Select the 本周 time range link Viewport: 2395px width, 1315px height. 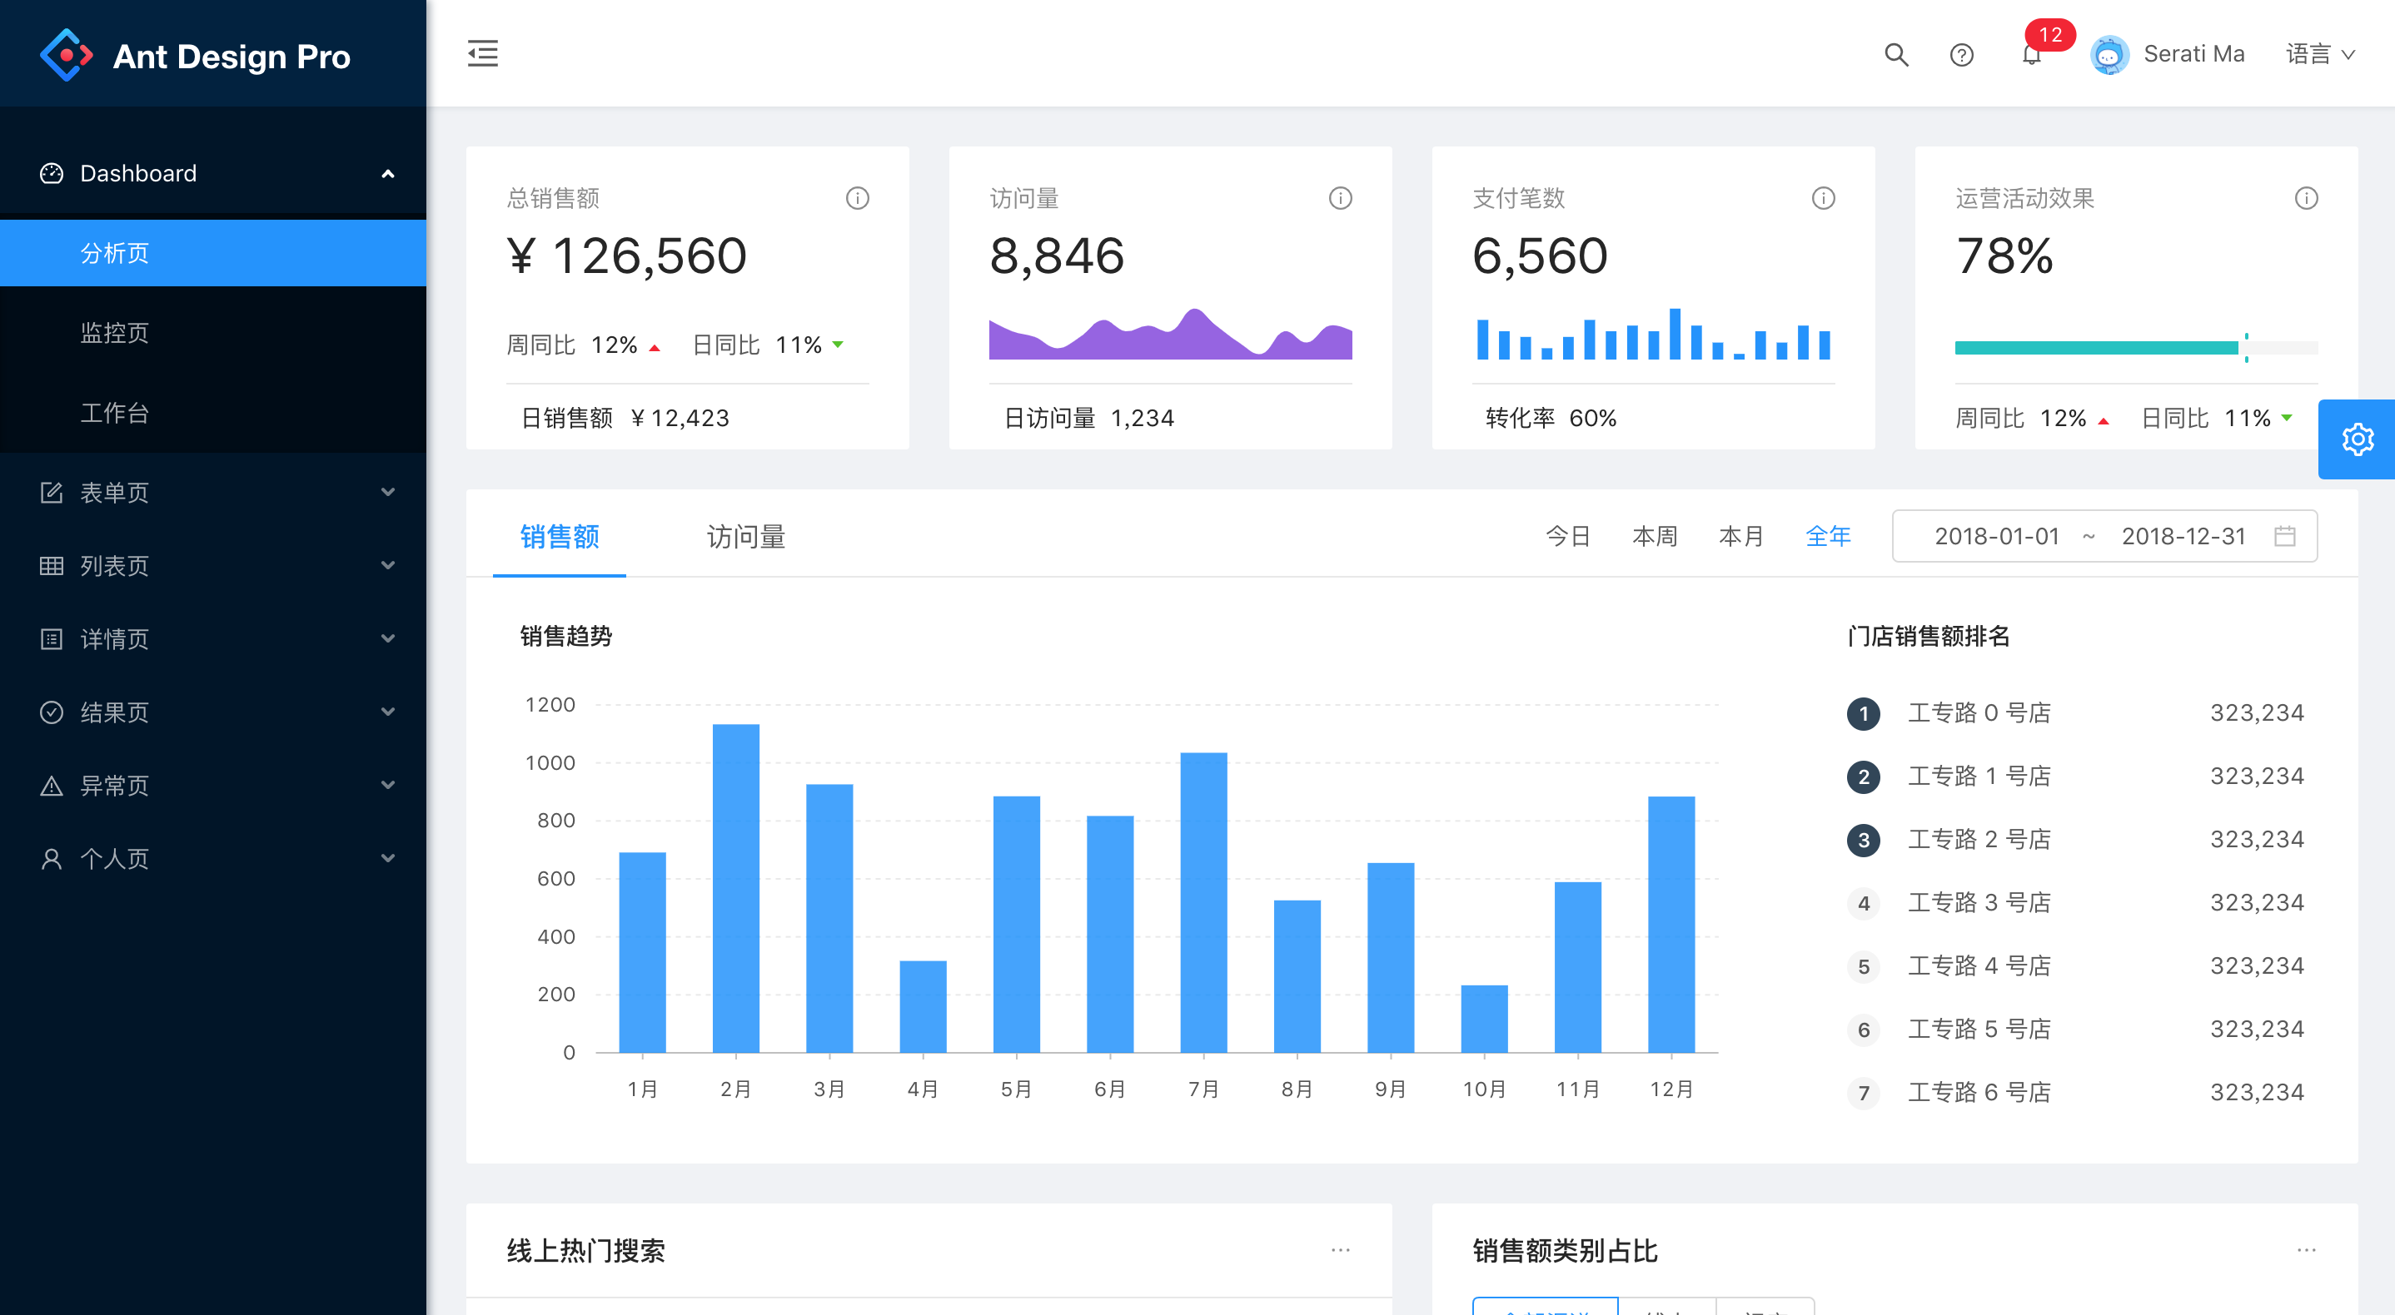tap(1654, 536)
